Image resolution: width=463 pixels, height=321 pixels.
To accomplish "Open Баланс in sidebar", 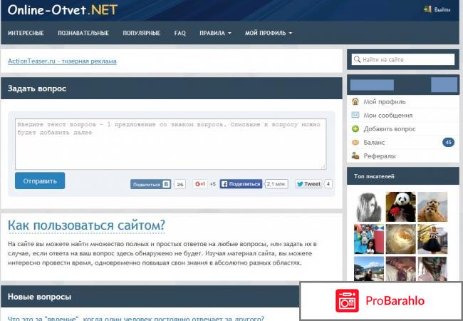I will point(374,143).
